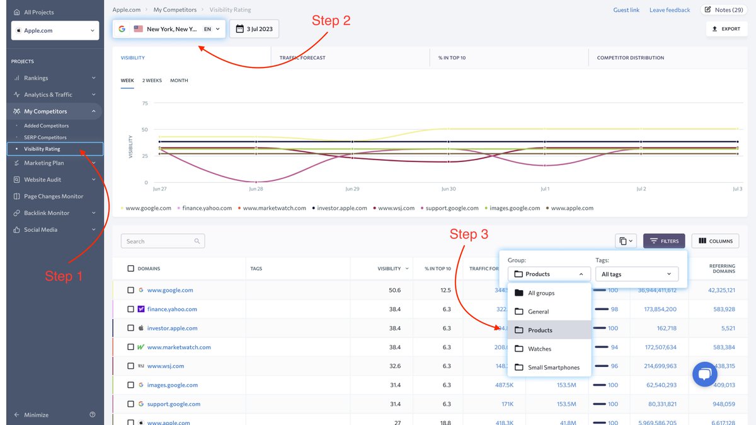The height and width of the screenshot is (425, 756).
Task: Click the Social Media icon
Action: 17,230
